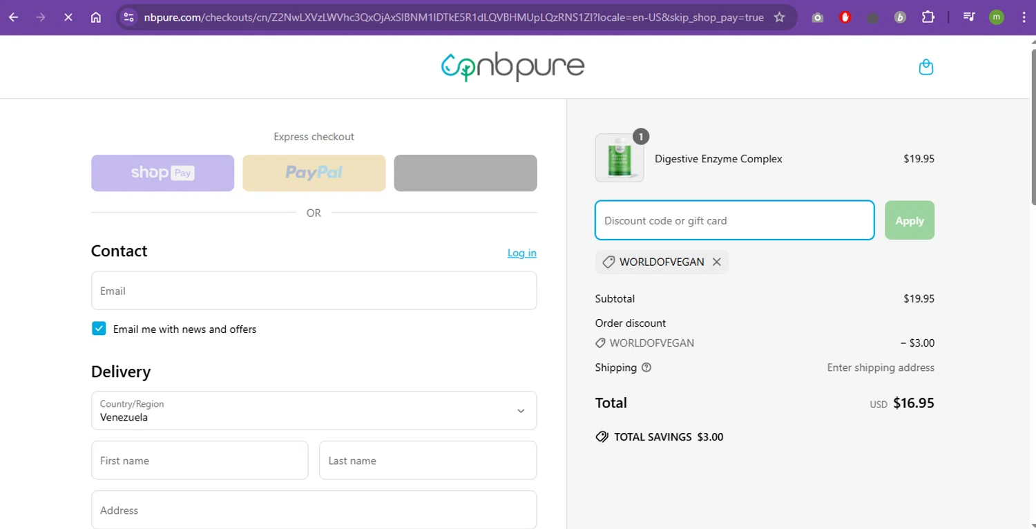
Task: Open the browser home page
Action: pos(96,17)
